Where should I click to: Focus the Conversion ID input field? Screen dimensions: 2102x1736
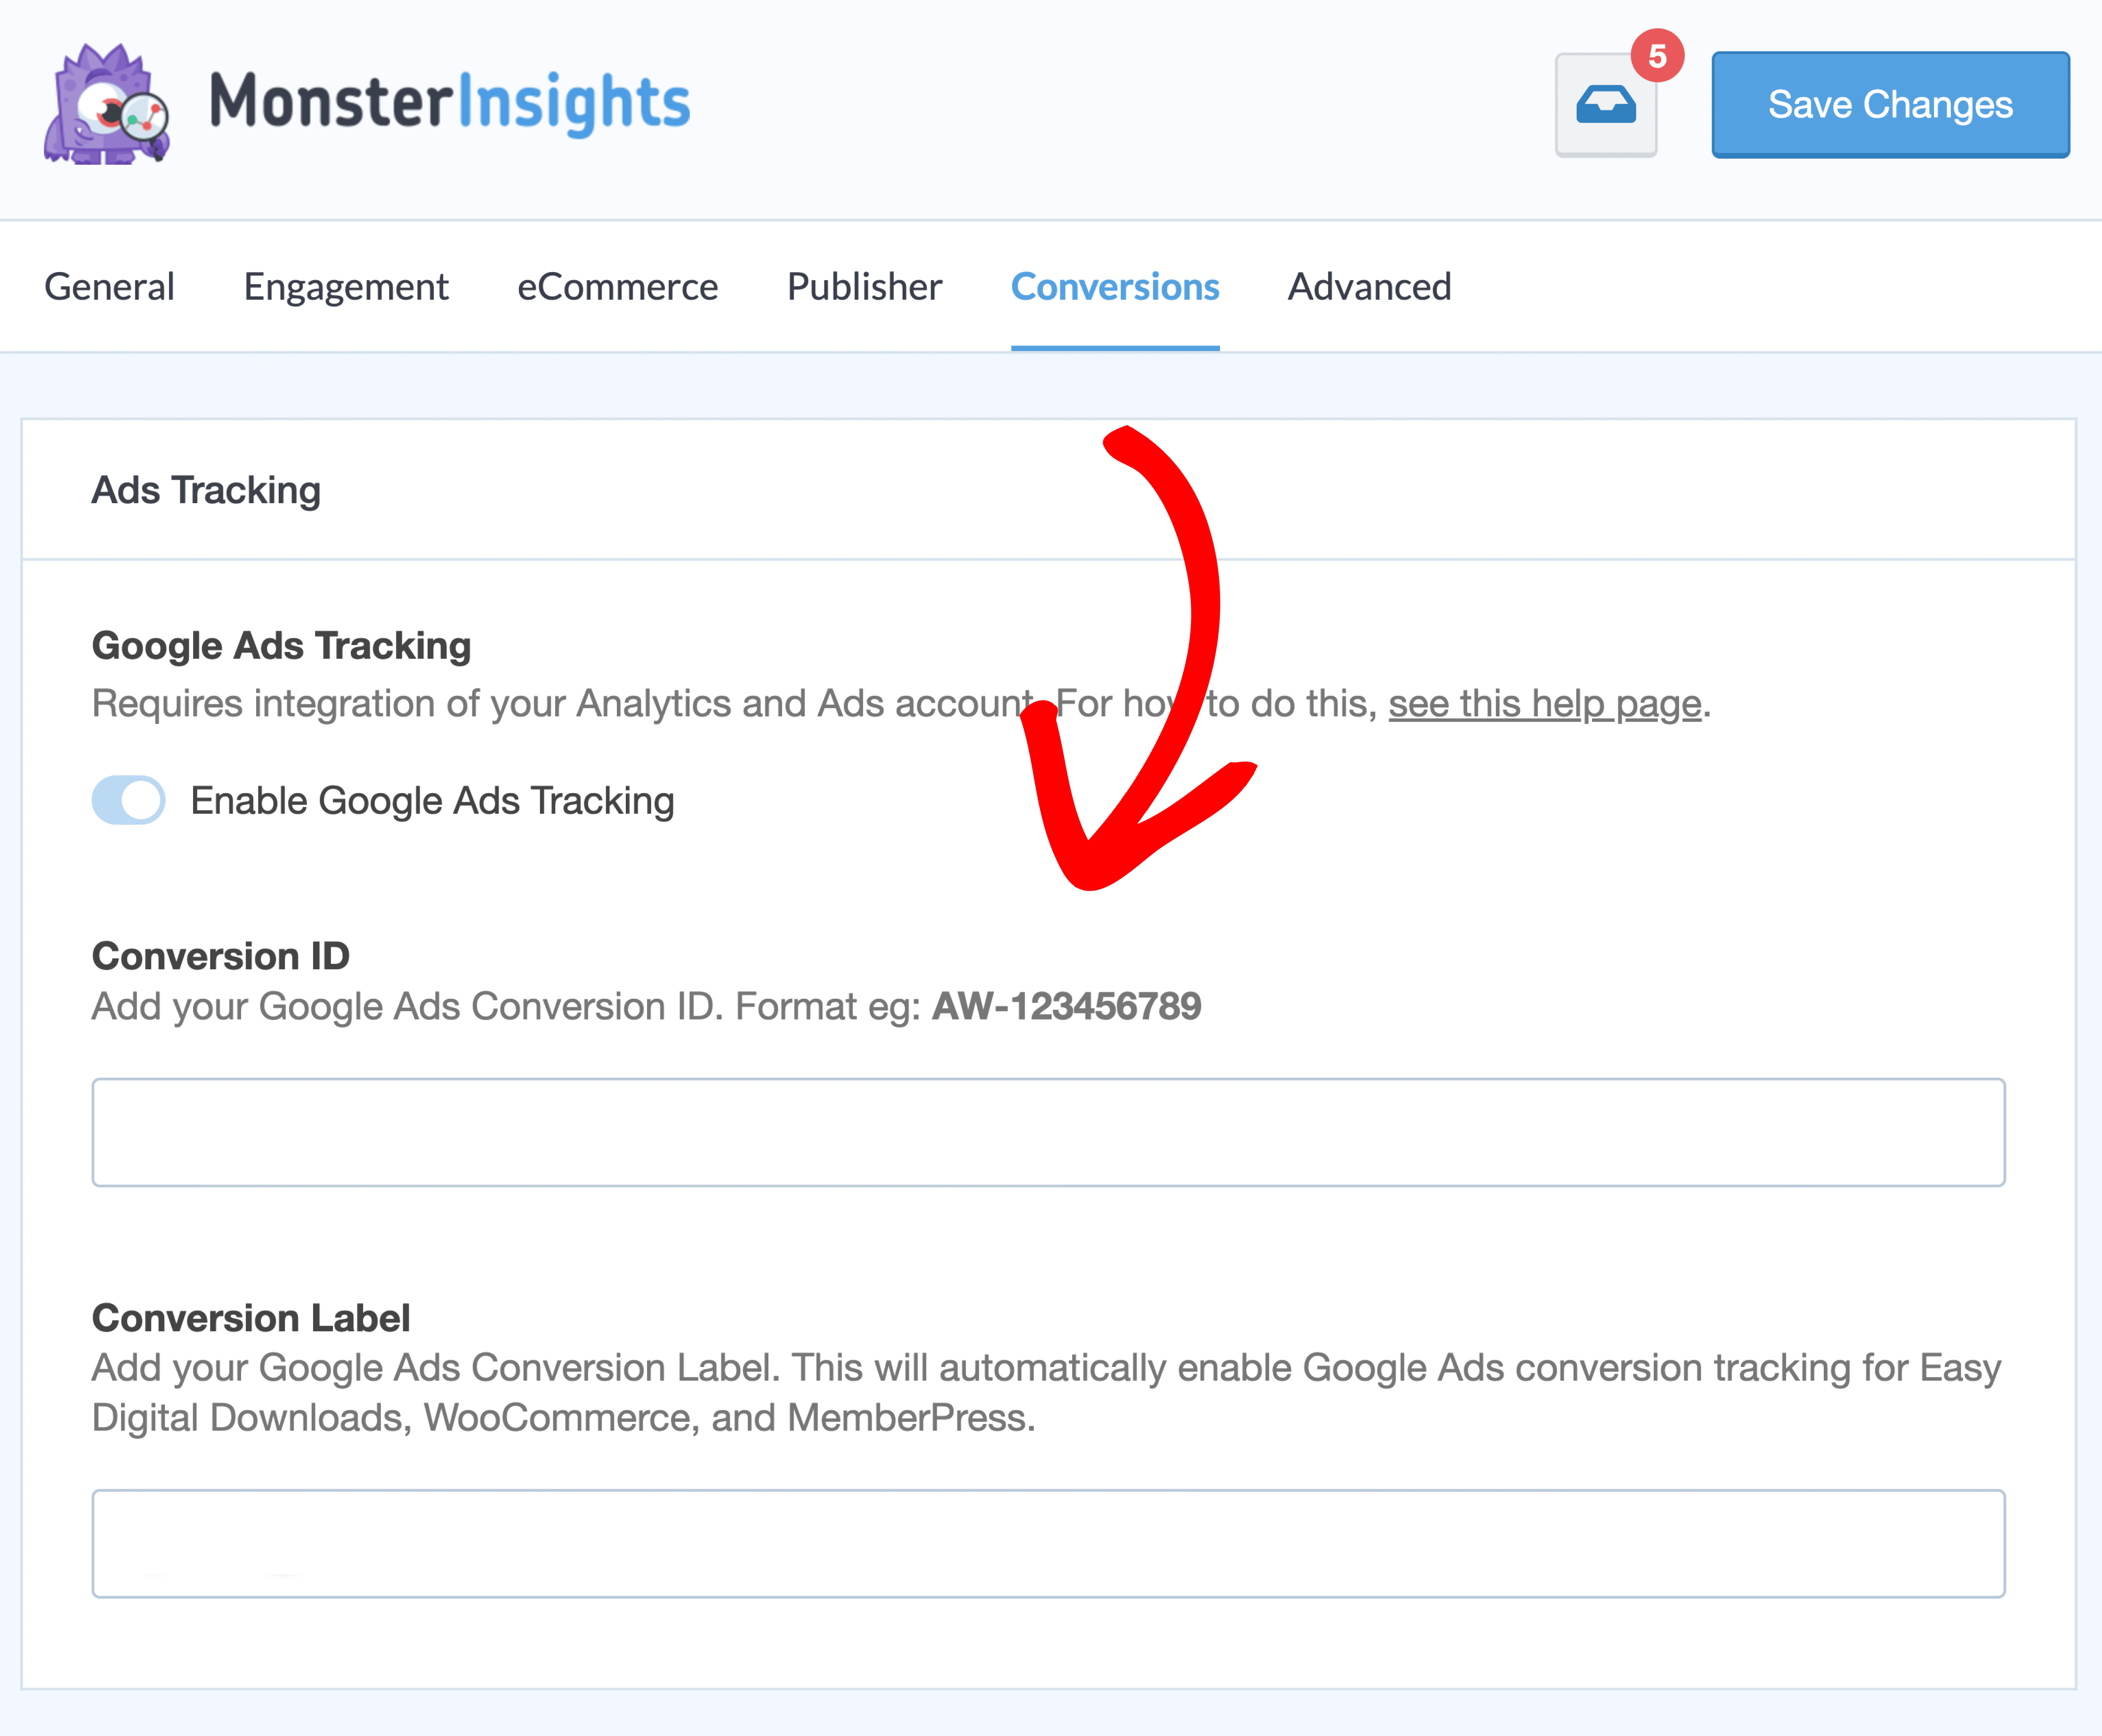click(1048, 1132)
